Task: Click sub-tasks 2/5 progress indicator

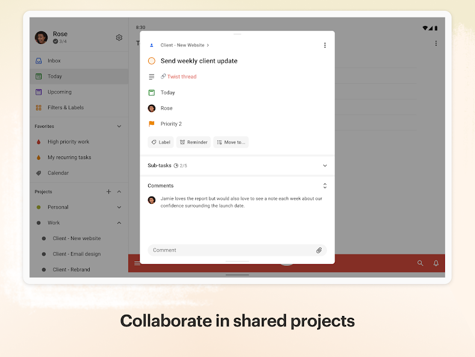Action: click(x=180, y=166)
